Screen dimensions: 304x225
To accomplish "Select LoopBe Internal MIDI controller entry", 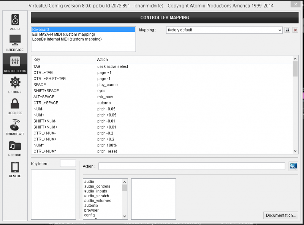I will [67, 39].
